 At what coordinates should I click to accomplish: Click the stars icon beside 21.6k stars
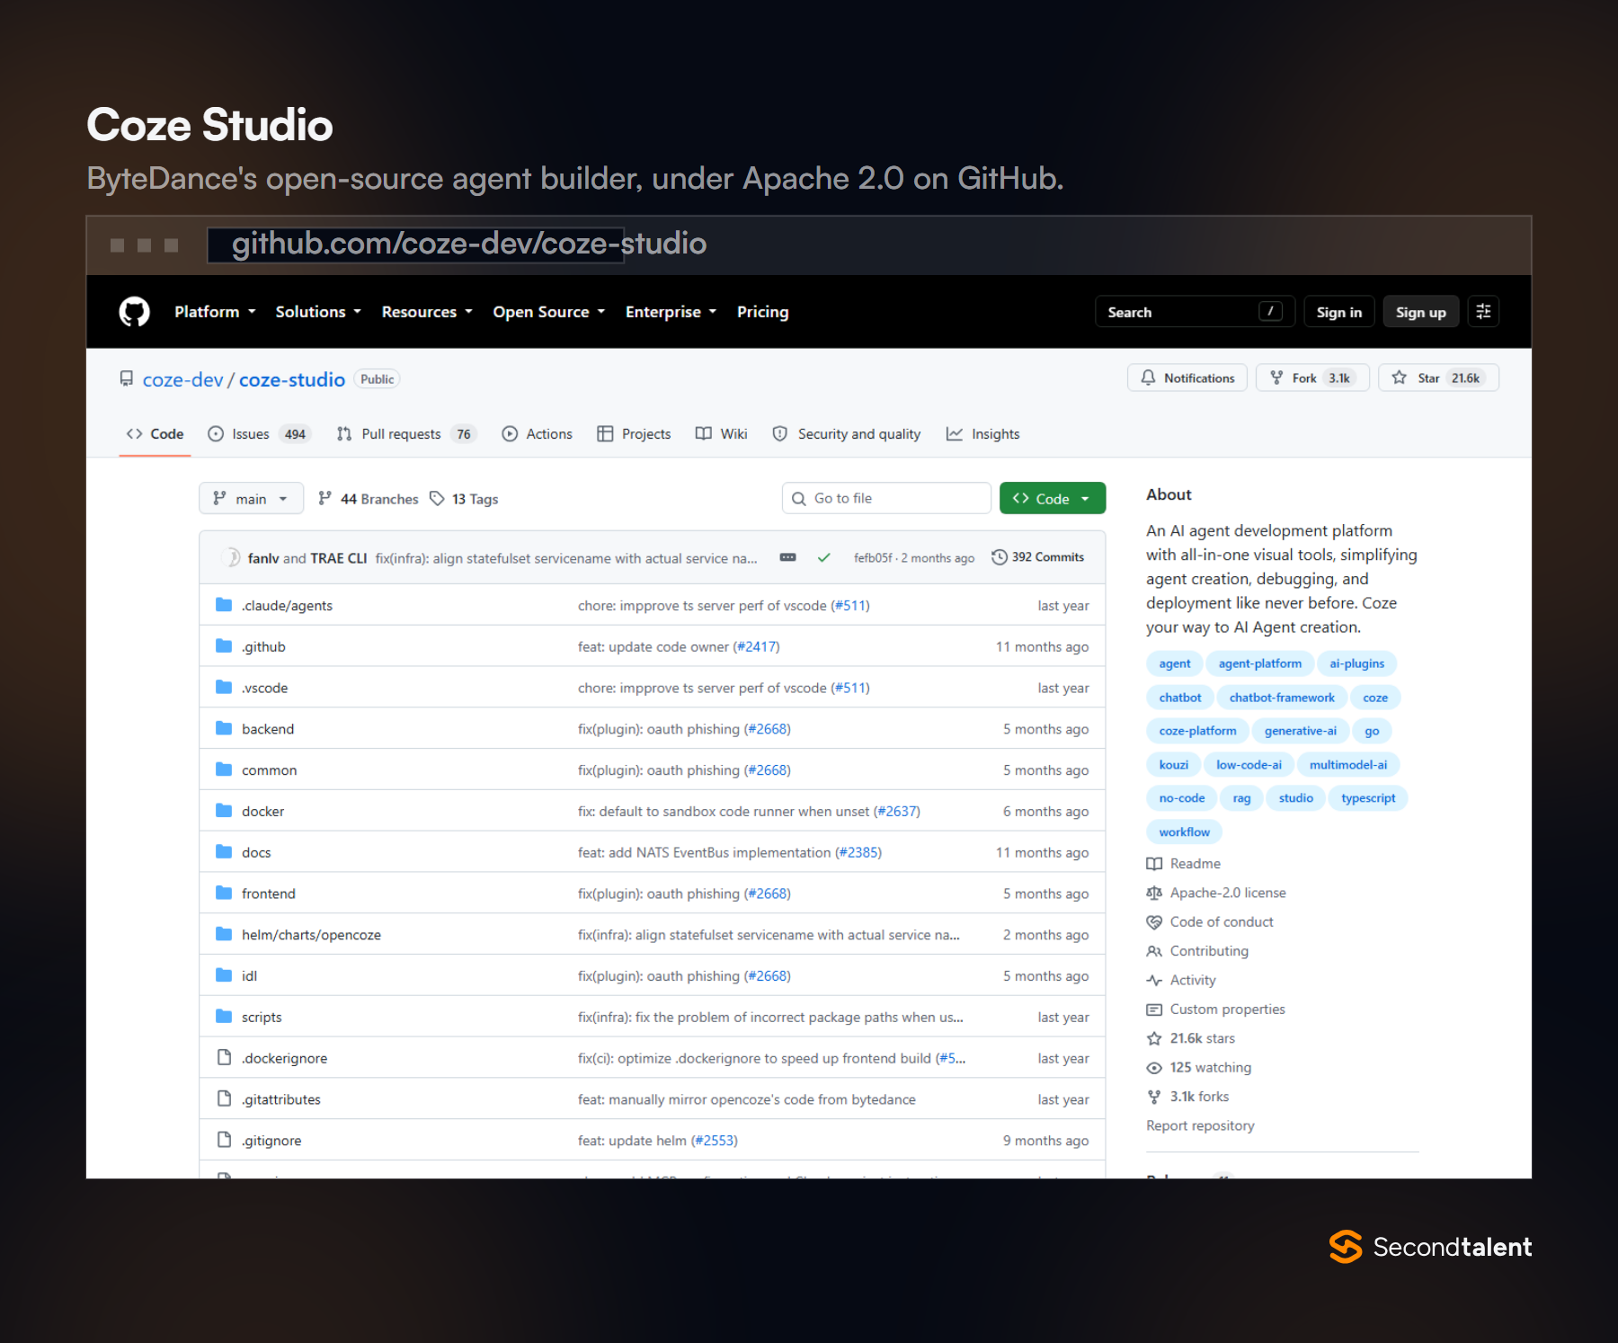(x=1154, y=1038)
